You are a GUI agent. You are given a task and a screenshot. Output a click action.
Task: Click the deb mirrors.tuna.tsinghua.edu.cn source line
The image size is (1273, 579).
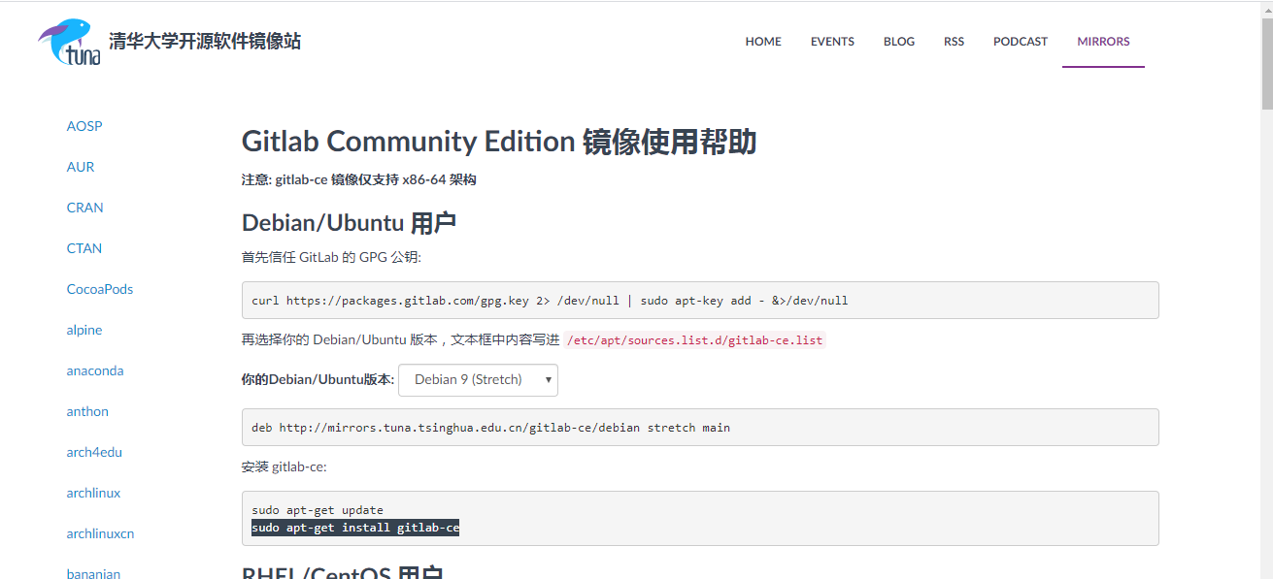(x=490, y=427)
